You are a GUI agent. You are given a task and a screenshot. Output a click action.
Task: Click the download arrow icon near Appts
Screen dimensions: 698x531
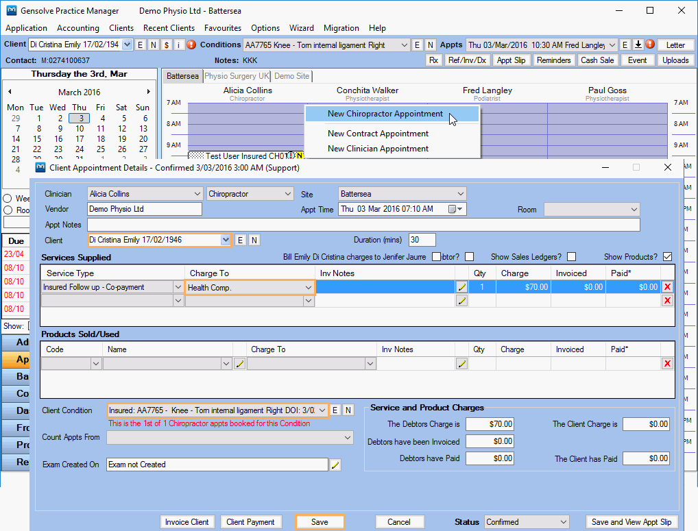[x=638, y=44]
